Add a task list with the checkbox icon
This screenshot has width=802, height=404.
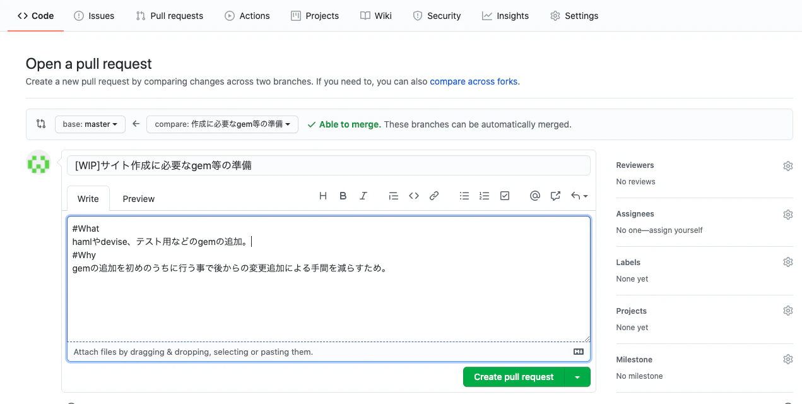click(505, 196)
